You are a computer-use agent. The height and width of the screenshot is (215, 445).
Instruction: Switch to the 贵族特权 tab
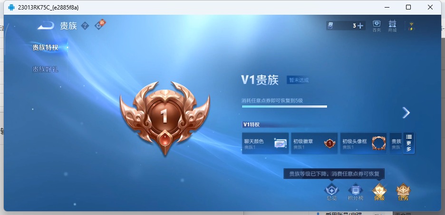coord(46,47)
